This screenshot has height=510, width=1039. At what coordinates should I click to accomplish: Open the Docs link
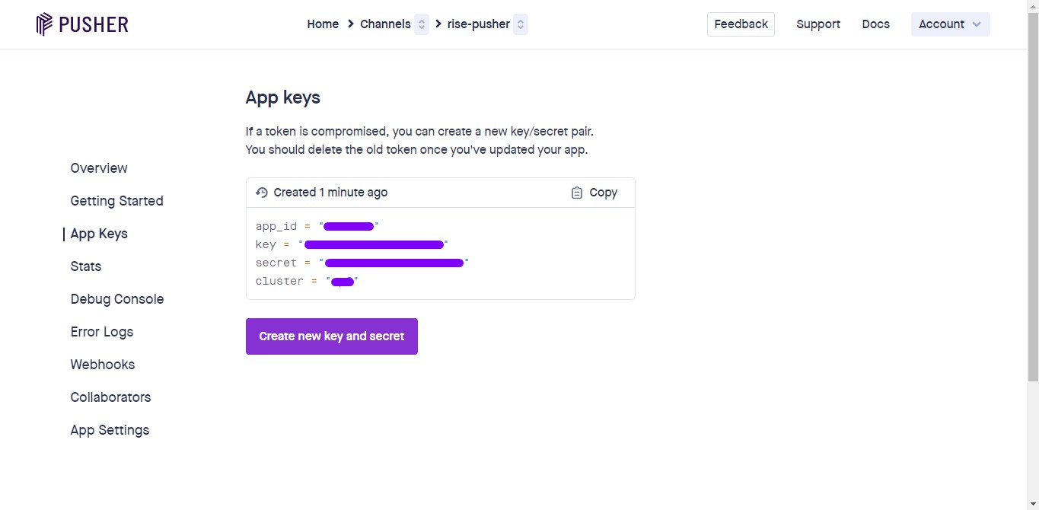point(875,24)
